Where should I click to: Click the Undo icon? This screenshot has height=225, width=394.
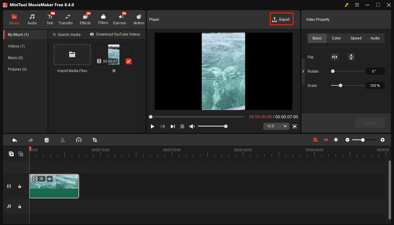click(x=15, y=140)
